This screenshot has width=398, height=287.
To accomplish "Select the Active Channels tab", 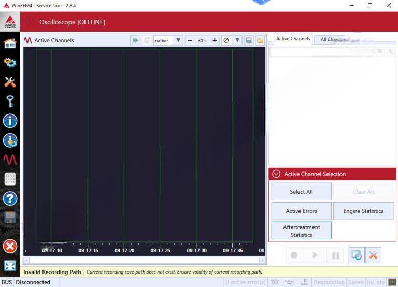I will 293,39.
